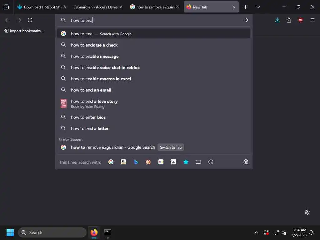This screenshot has height=240, width=320.
Task: Go back one page
Action: [x=7, y=20]
